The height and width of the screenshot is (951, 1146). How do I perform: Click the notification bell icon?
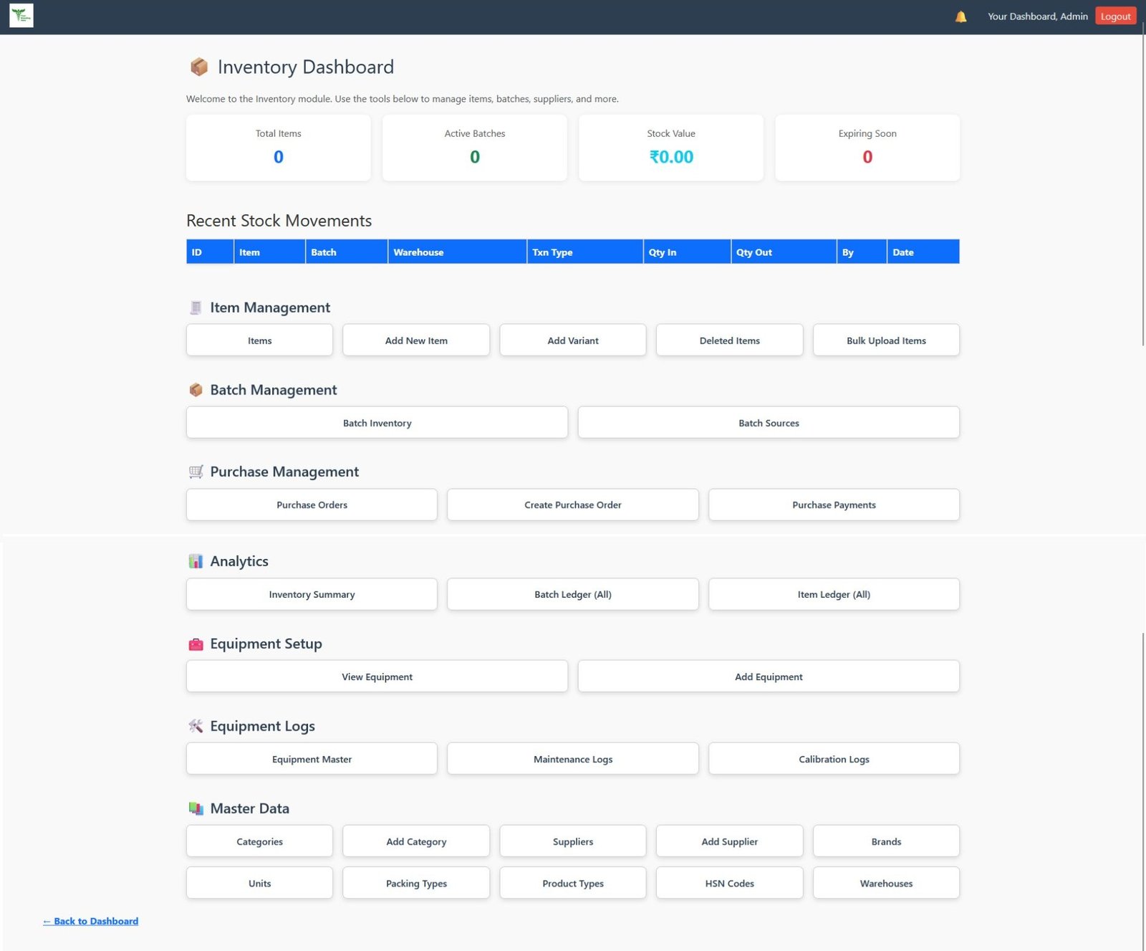coord(960,16)
